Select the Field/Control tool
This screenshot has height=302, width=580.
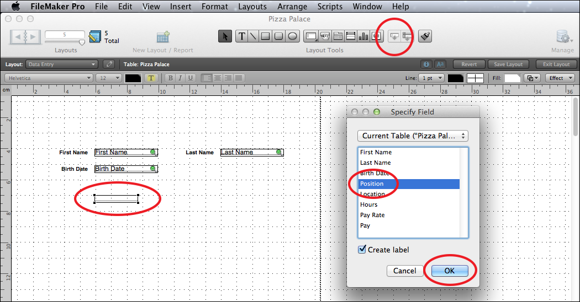pos(311,36)
